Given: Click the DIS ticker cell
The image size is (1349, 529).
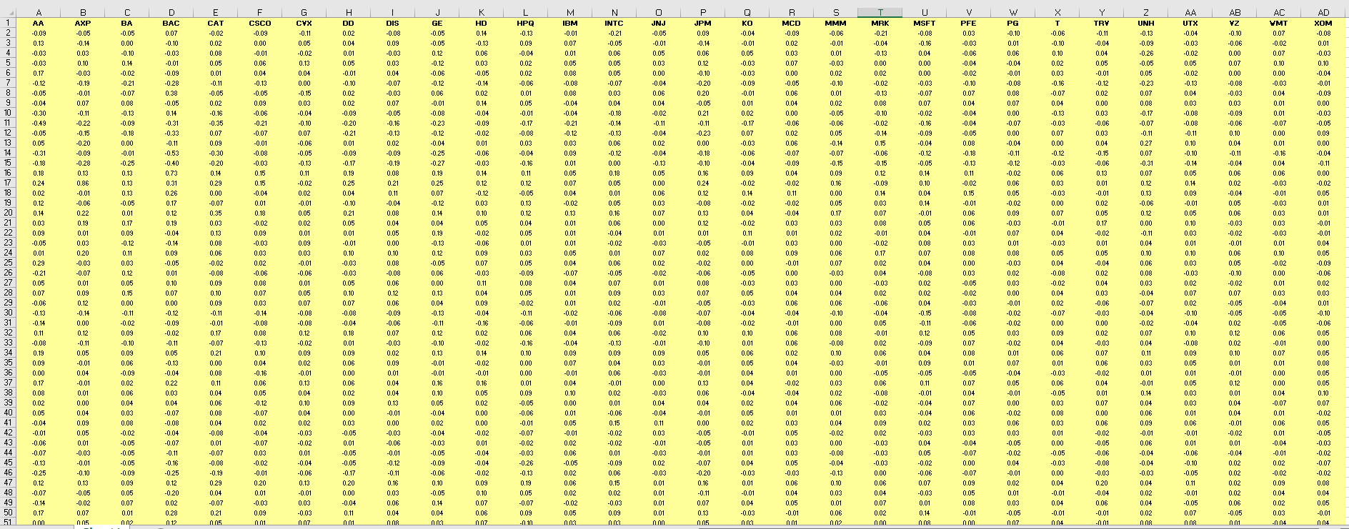Looking at the screenshot, I should pos(393,23).
